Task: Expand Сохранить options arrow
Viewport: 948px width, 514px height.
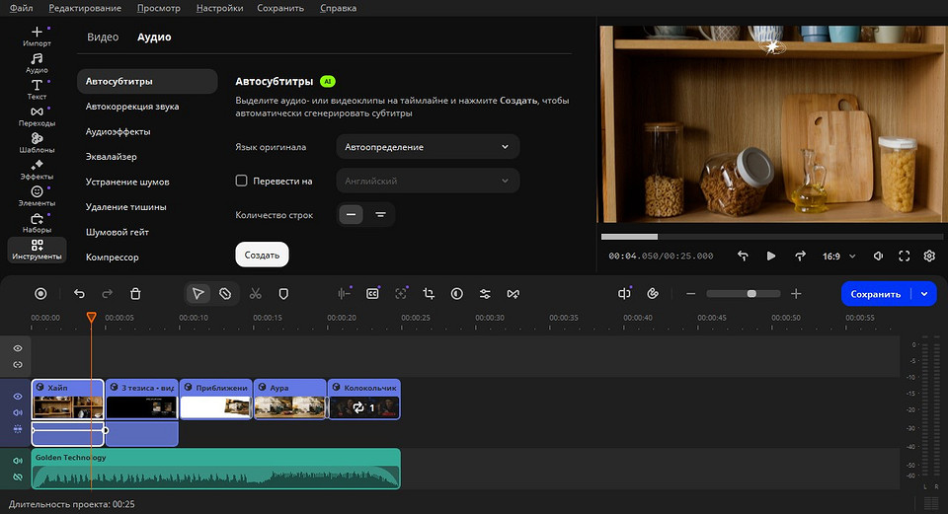Action: point(924,294)
